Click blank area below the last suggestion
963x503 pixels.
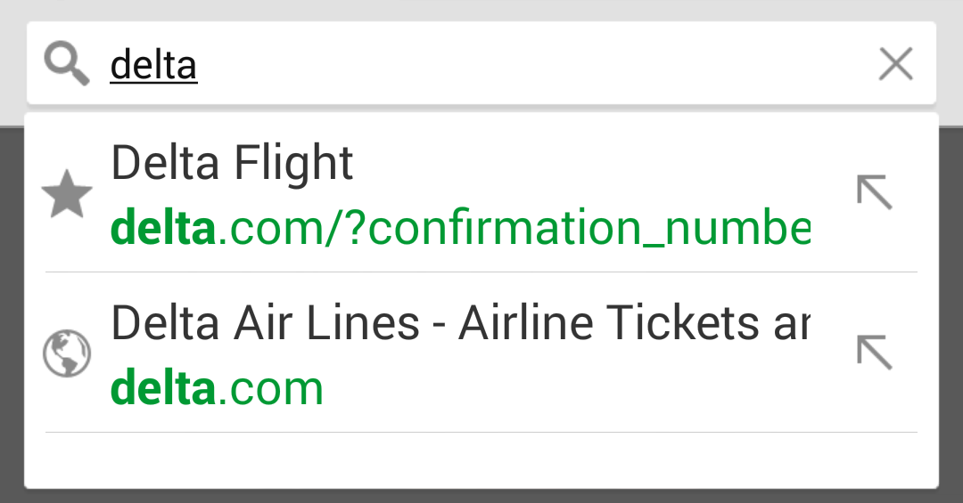(481, 460)
